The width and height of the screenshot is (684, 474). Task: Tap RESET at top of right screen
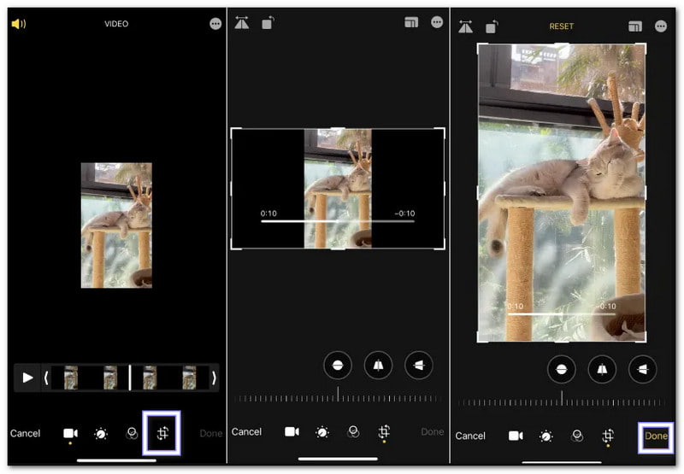(x=562, y=26)
